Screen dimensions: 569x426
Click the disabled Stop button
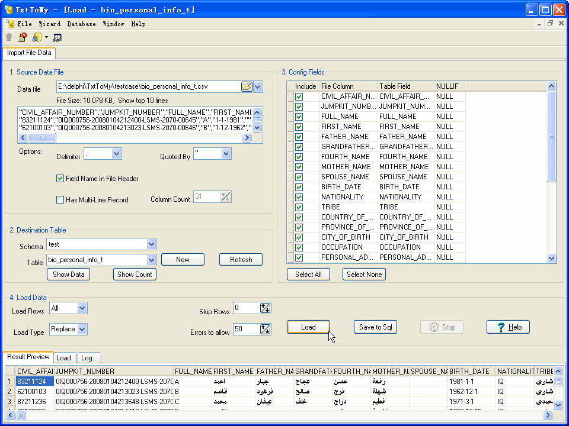pyautogui.click(x=442, y=327)
